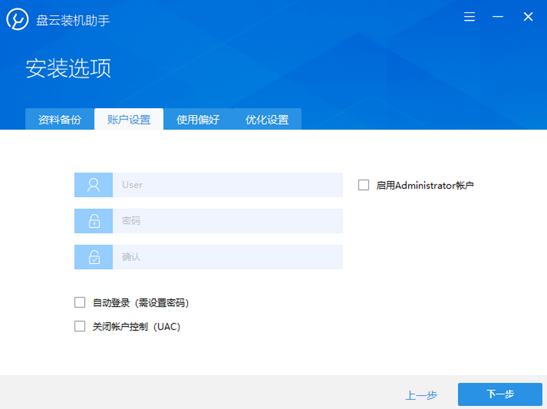547x409 pixels.
Task: Click the user avatar icon beside User field
Action: (x=93, y=185)
